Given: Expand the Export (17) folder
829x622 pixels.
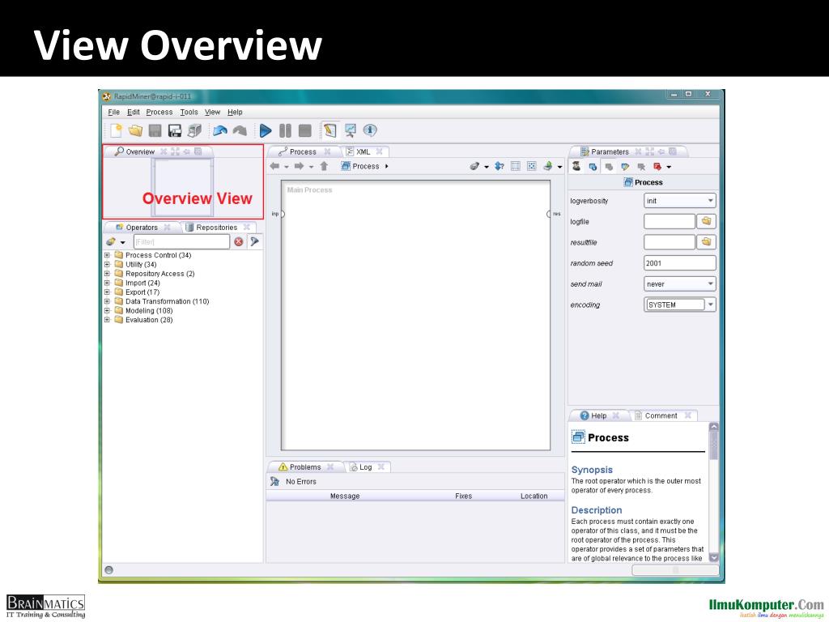Looking at the screenshot, I should pos(108,292).
